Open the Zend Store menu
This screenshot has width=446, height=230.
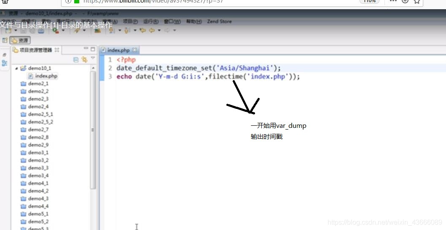(x=219, y=22)
